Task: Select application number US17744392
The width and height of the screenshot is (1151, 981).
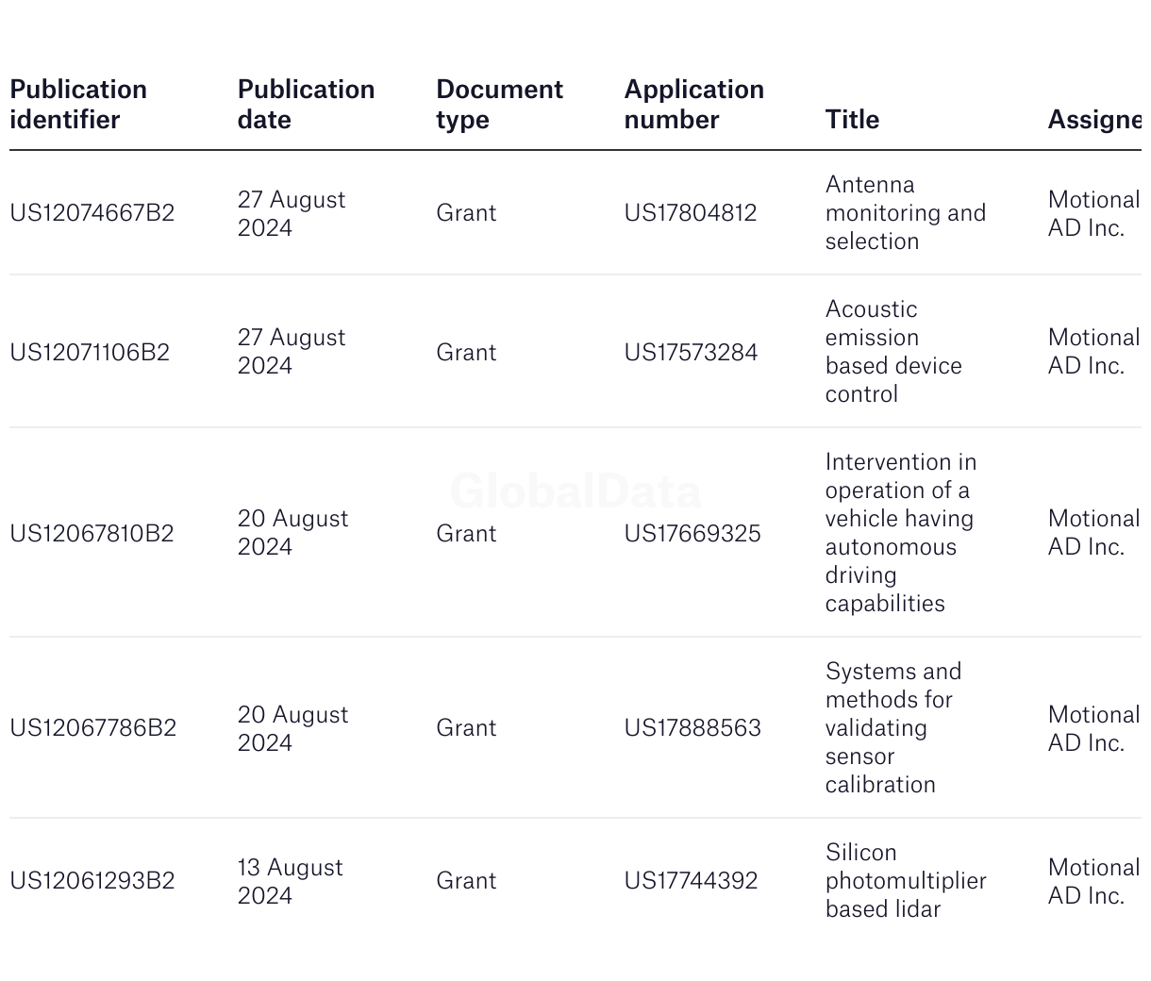Action: [x=691, y=881]
